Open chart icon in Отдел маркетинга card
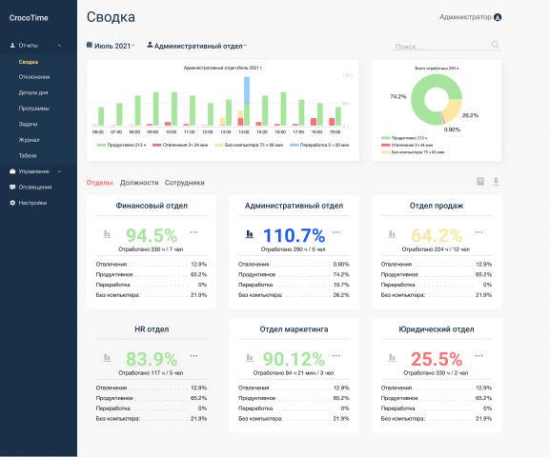550x457 pixels. 250,357
